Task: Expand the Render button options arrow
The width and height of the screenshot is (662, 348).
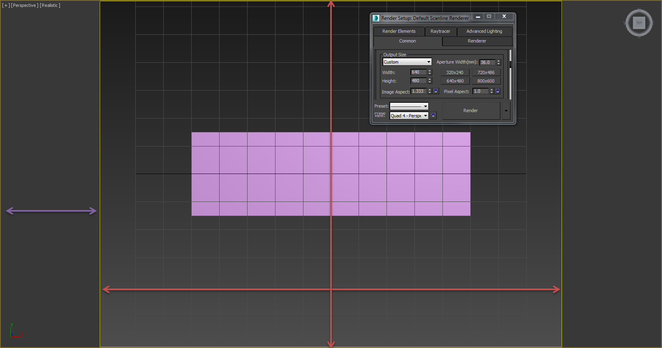Action: [506, 110]
